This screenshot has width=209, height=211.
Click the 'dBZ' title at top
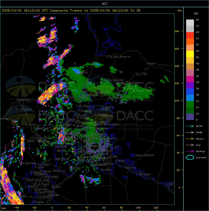pyautogui.click(x=104, y=4)
